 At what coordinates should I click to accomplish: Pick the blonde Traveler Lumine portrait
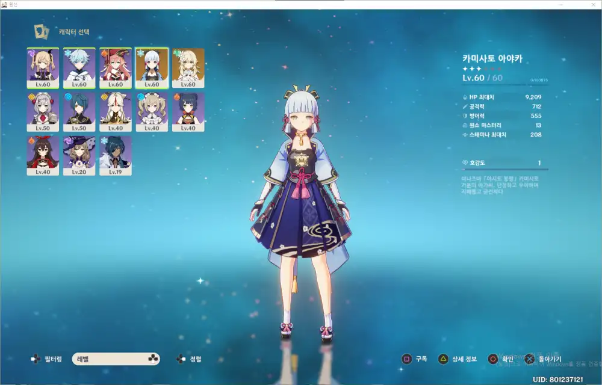[188, 67]
